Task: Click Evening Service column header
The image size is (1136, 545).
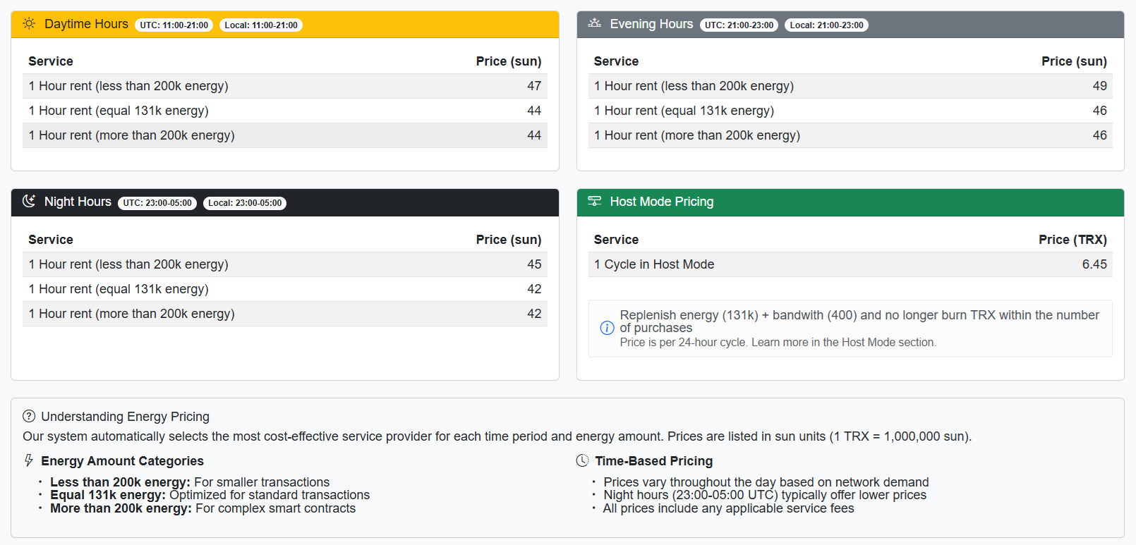Action: pos(616,61)
